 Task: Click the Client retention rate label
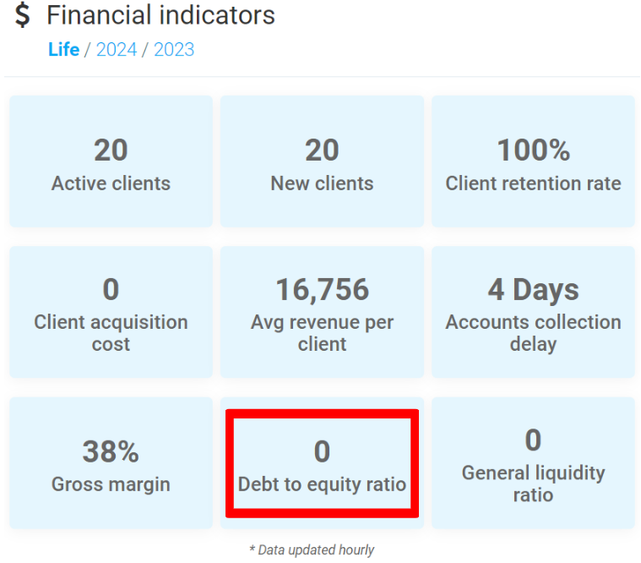coord(533,183)
